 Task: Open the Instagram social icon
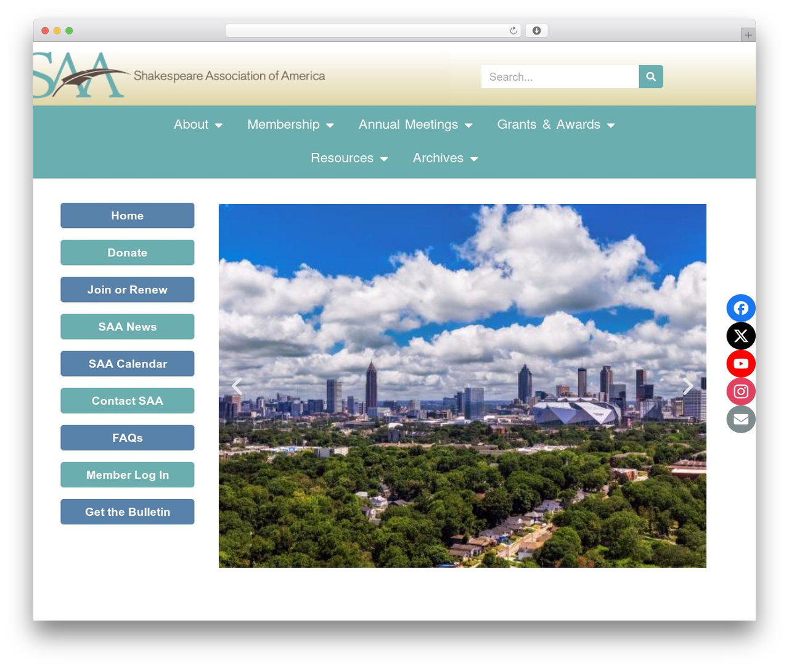(x=741, y=391)
